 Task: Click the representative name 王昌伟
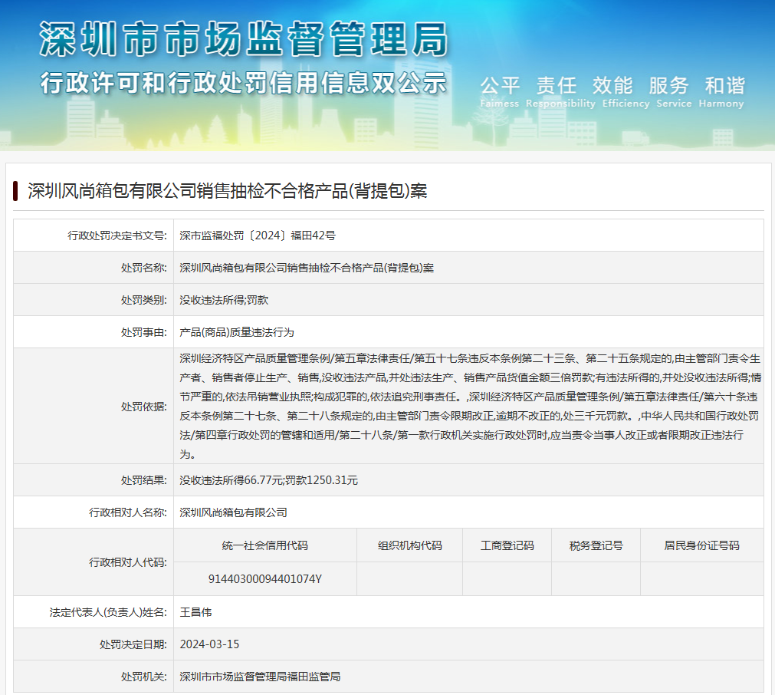click(195, 612)
